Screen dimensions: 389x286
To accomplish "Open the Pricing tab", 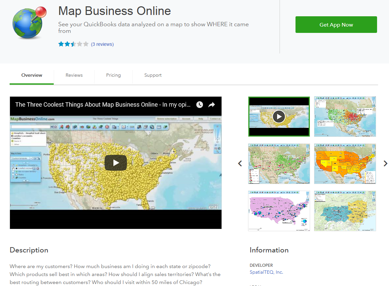I will (113, 75).
